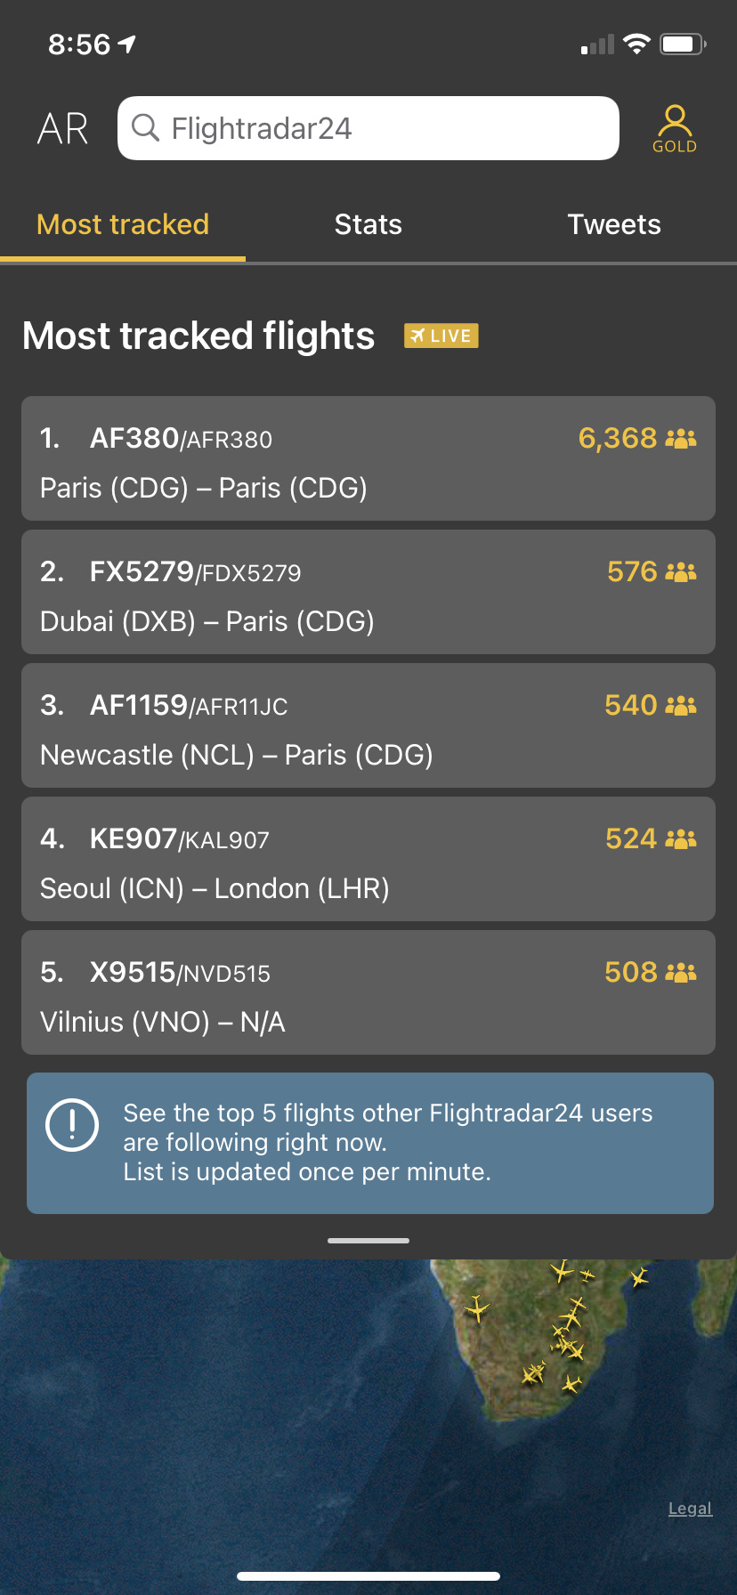Image resolution: width=737 pixels, height=1595 pixels.
Task: Tap the panel drag handle bar
Action: 368,1240
